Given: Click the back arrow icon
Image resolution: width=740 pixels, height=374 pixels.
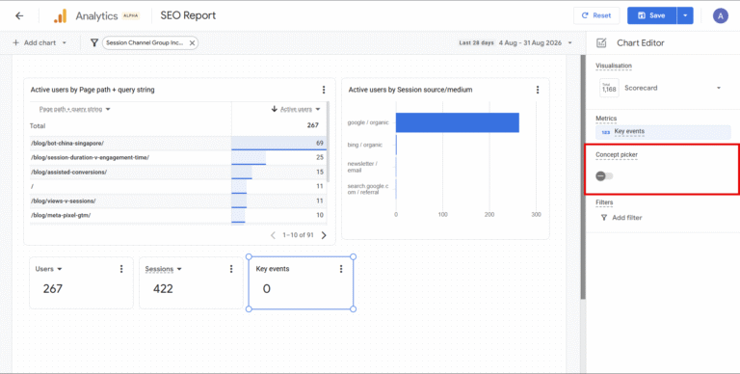Looking at the screenshot, I should 19,15.
